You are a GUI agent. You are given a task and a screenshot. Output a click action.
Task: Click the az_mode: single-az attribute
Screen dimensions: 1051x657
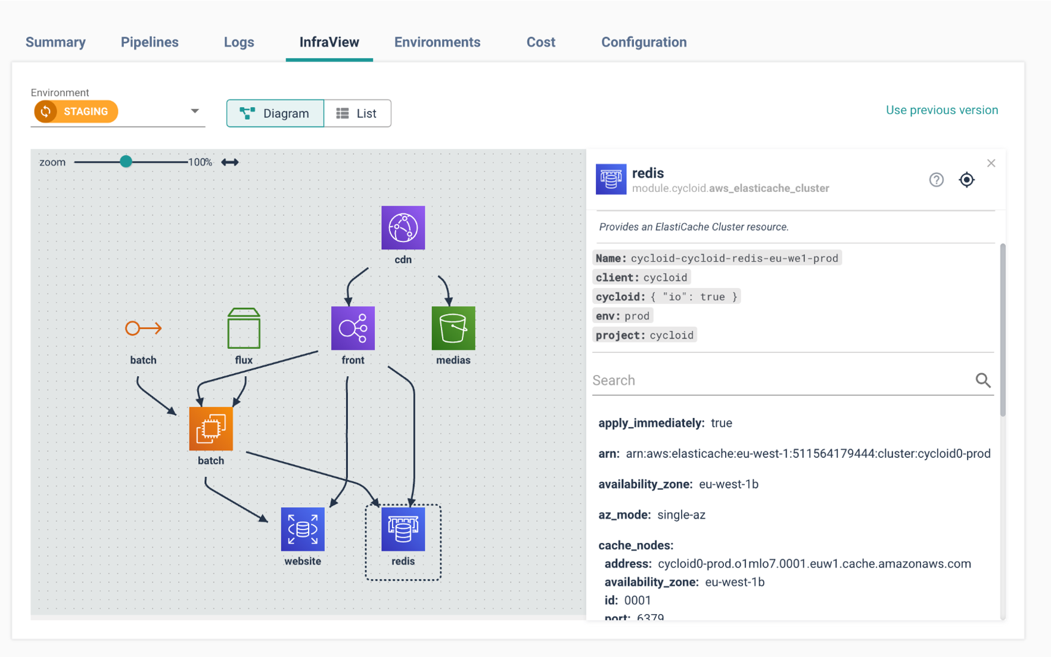tap(652, 515)
